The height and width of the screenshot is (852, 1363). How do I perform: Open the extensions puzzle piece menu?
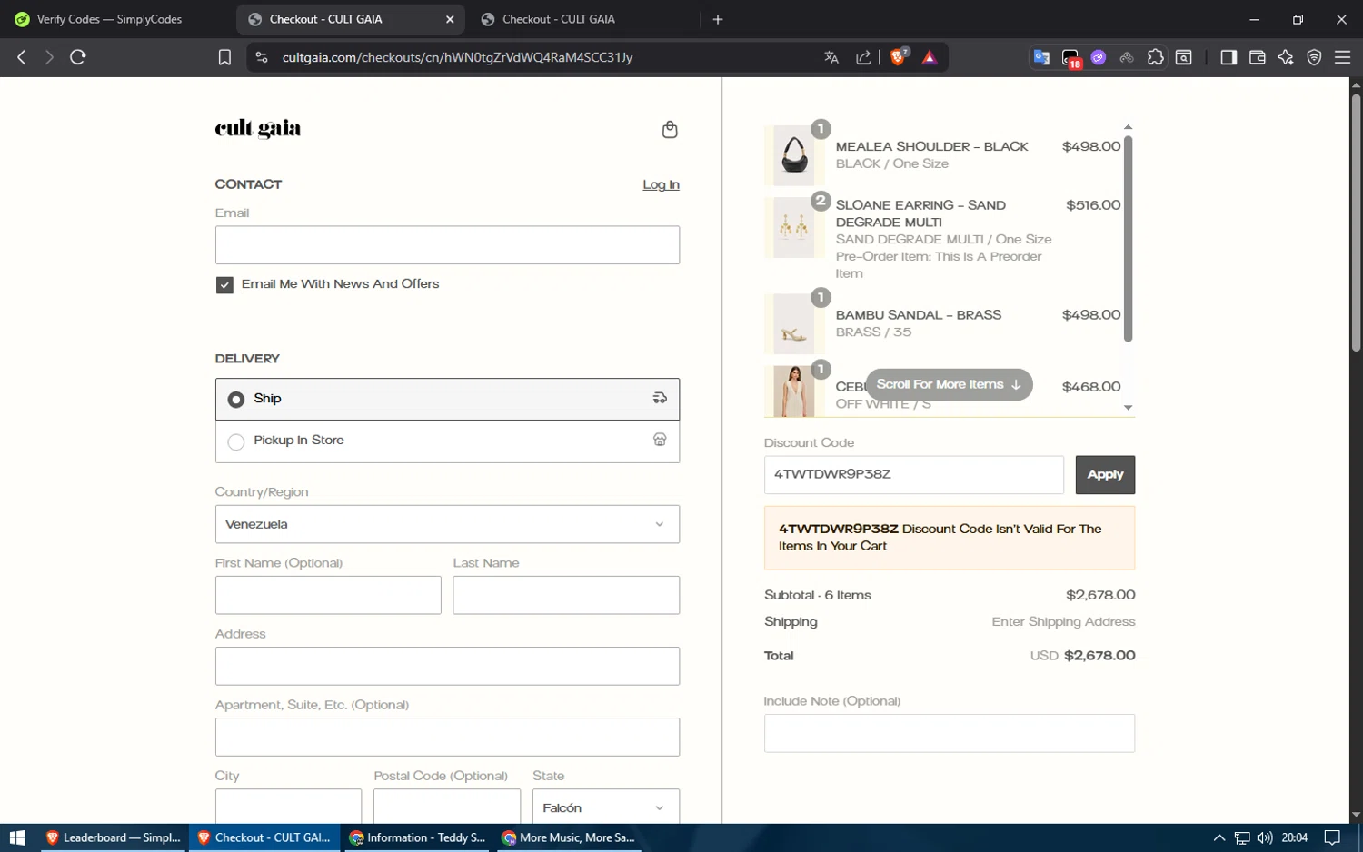pyautogui.click(x=1155, y=57)
